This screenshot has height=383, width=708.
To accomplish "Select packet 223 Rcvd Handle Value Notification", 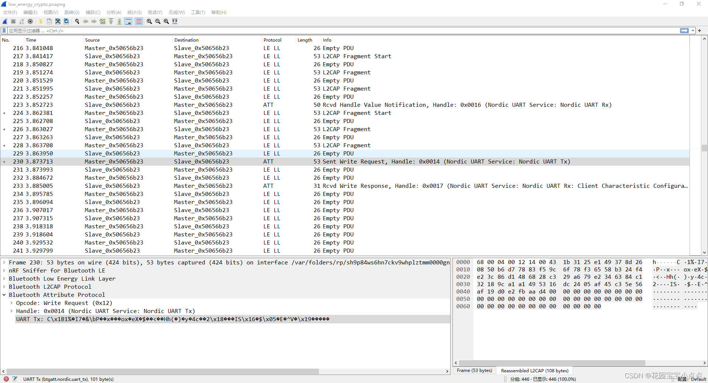I will coord(345,105).
